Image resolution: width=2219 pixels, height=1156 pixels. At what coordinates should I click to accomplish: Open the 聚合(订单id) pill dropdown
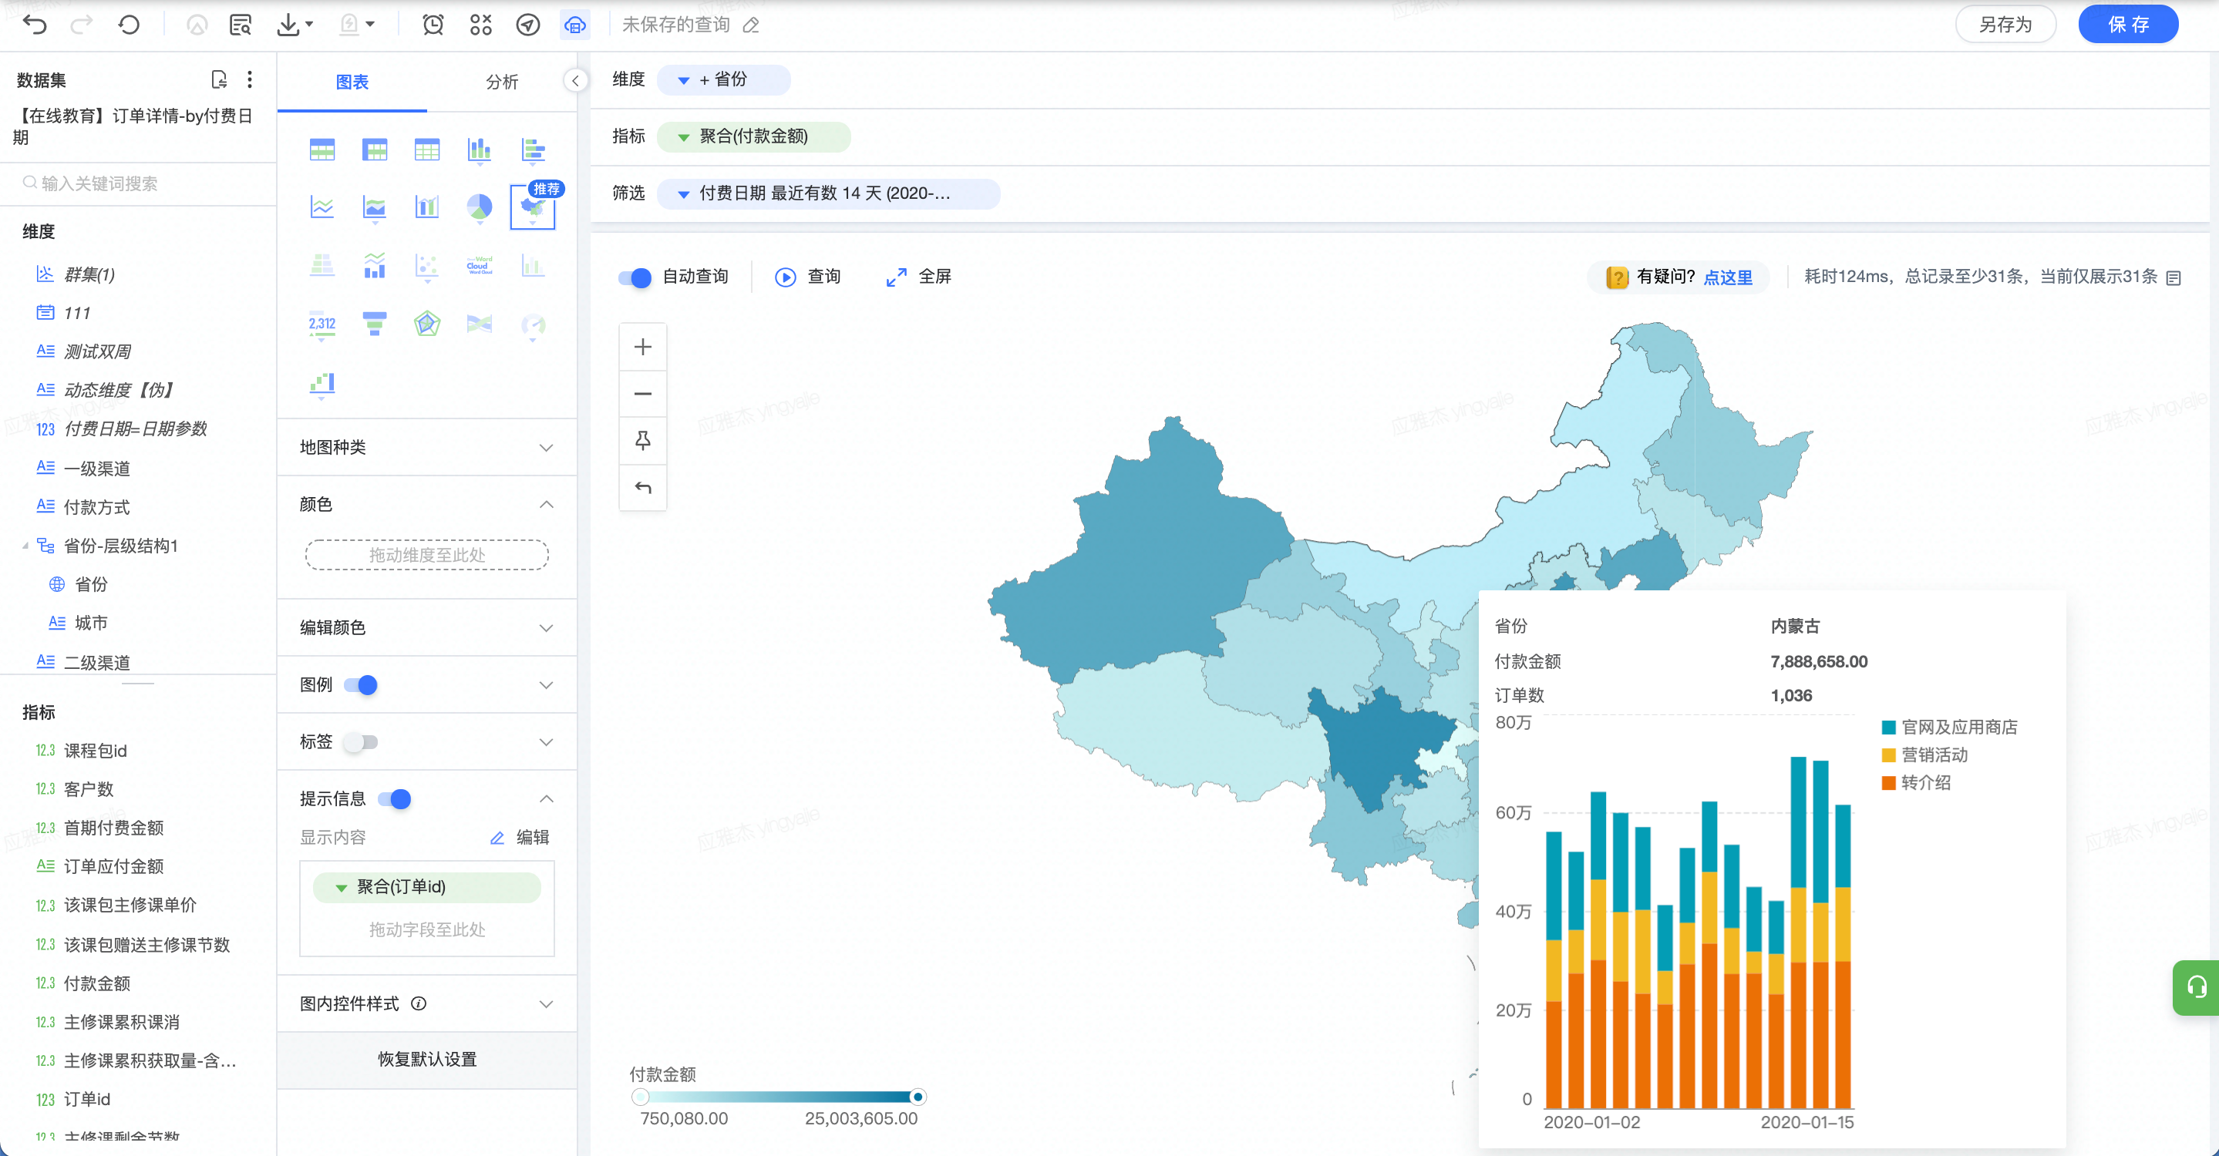(341, 888)
